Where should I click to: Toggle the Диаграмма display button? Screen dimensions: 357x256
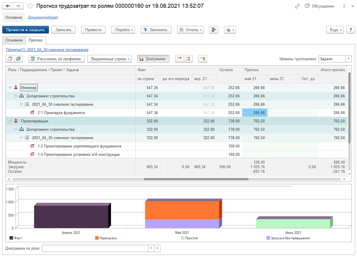pyautogui.click(x=153, y=59)
